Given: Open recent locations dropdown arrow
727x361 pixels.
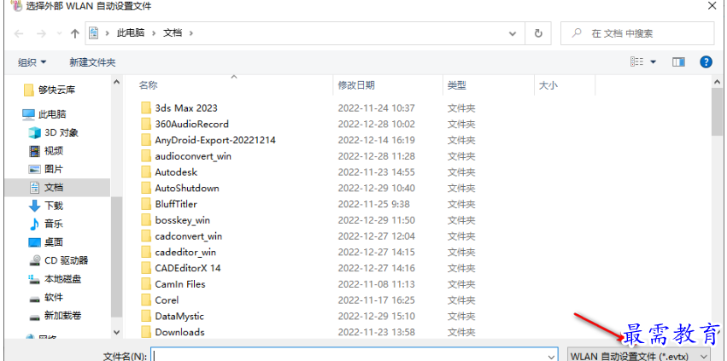Looking at the screenshot, I should (x=59, y=33).
